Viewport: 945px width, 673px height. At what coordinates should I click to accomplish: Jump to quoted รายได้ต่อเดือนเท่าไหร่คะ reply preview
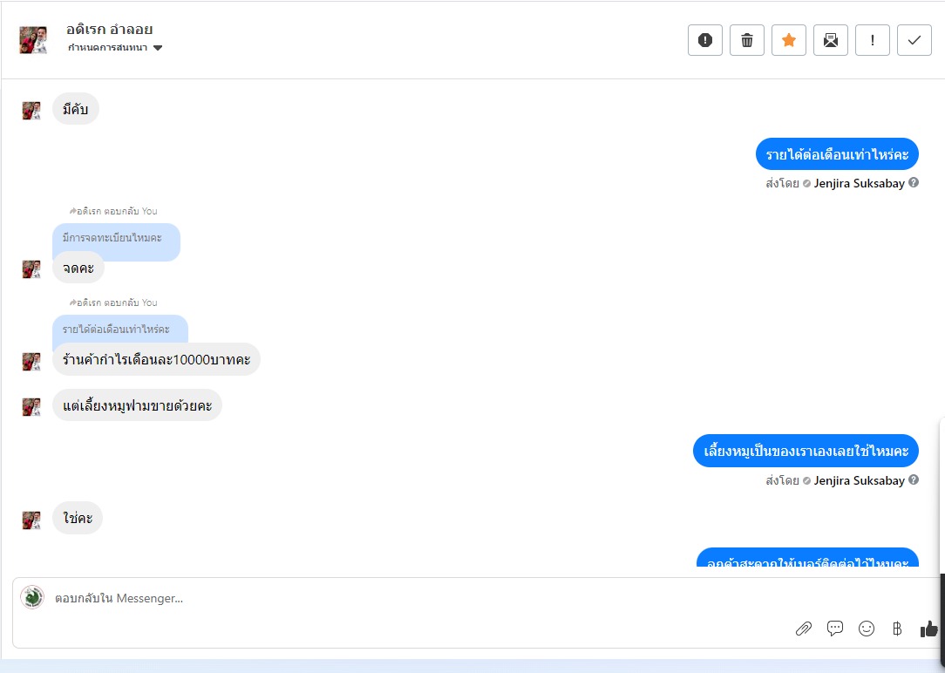click(120, 329)
